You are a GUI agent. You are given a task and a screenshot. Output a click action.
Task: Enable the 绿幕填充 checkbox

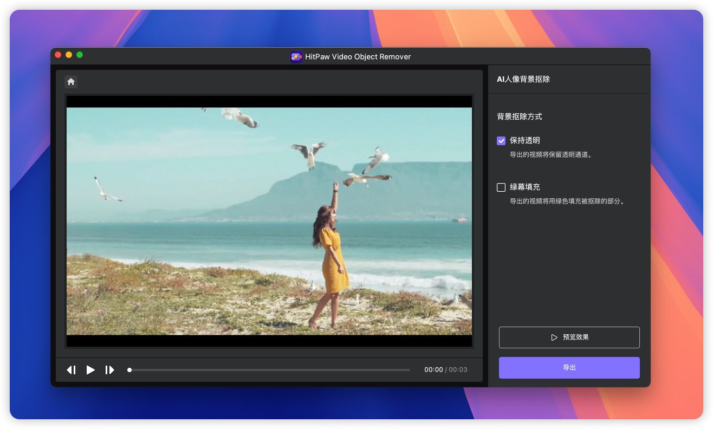(501, 187)
